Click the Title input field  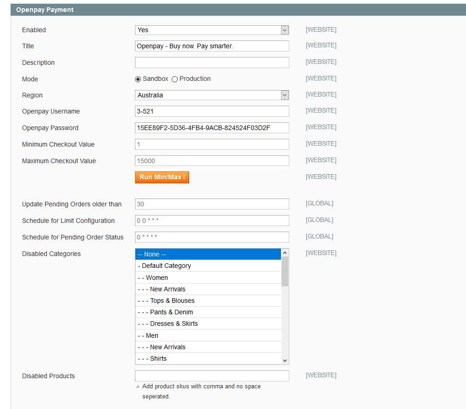(x=212, y=46)
